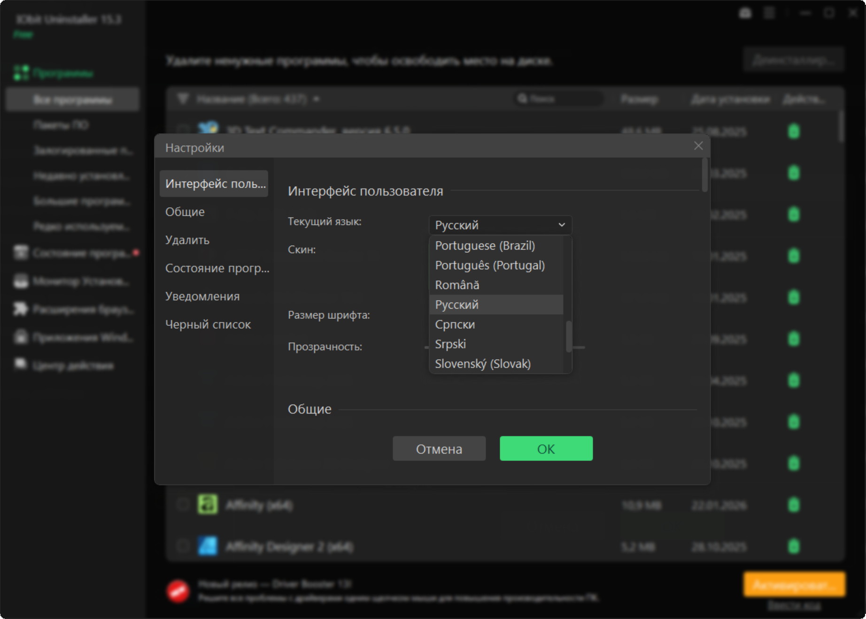The width and height of the screenshot is (866, 619).
Task: Choose Srpski in the language dropdown
Action: [450, 344]
